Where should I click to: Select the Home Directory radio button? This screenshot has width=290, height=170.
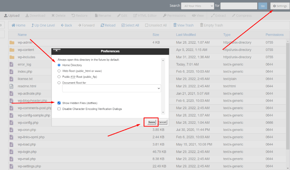(59, 65)
